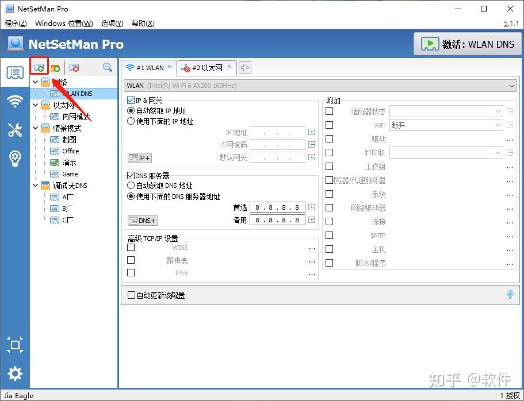
Task: Open settings via the gear icon bottom-left
Action: [x=14, y=374]
